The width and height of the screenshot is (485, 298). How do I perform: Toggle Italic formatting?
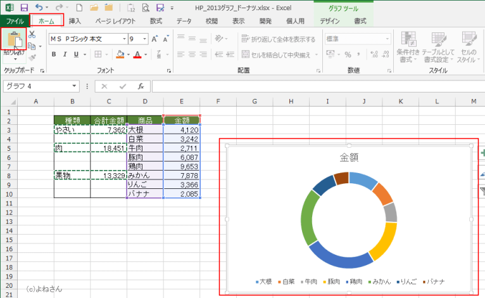[x=66, y=55]
